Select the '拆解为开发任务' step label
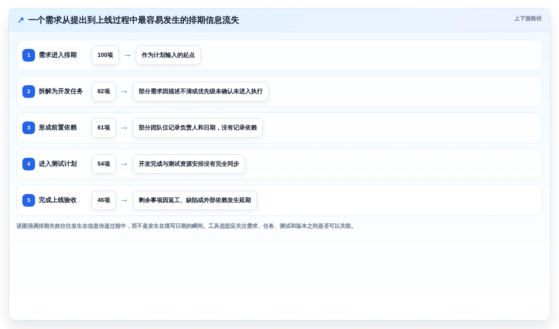 (x=61, y=92)
